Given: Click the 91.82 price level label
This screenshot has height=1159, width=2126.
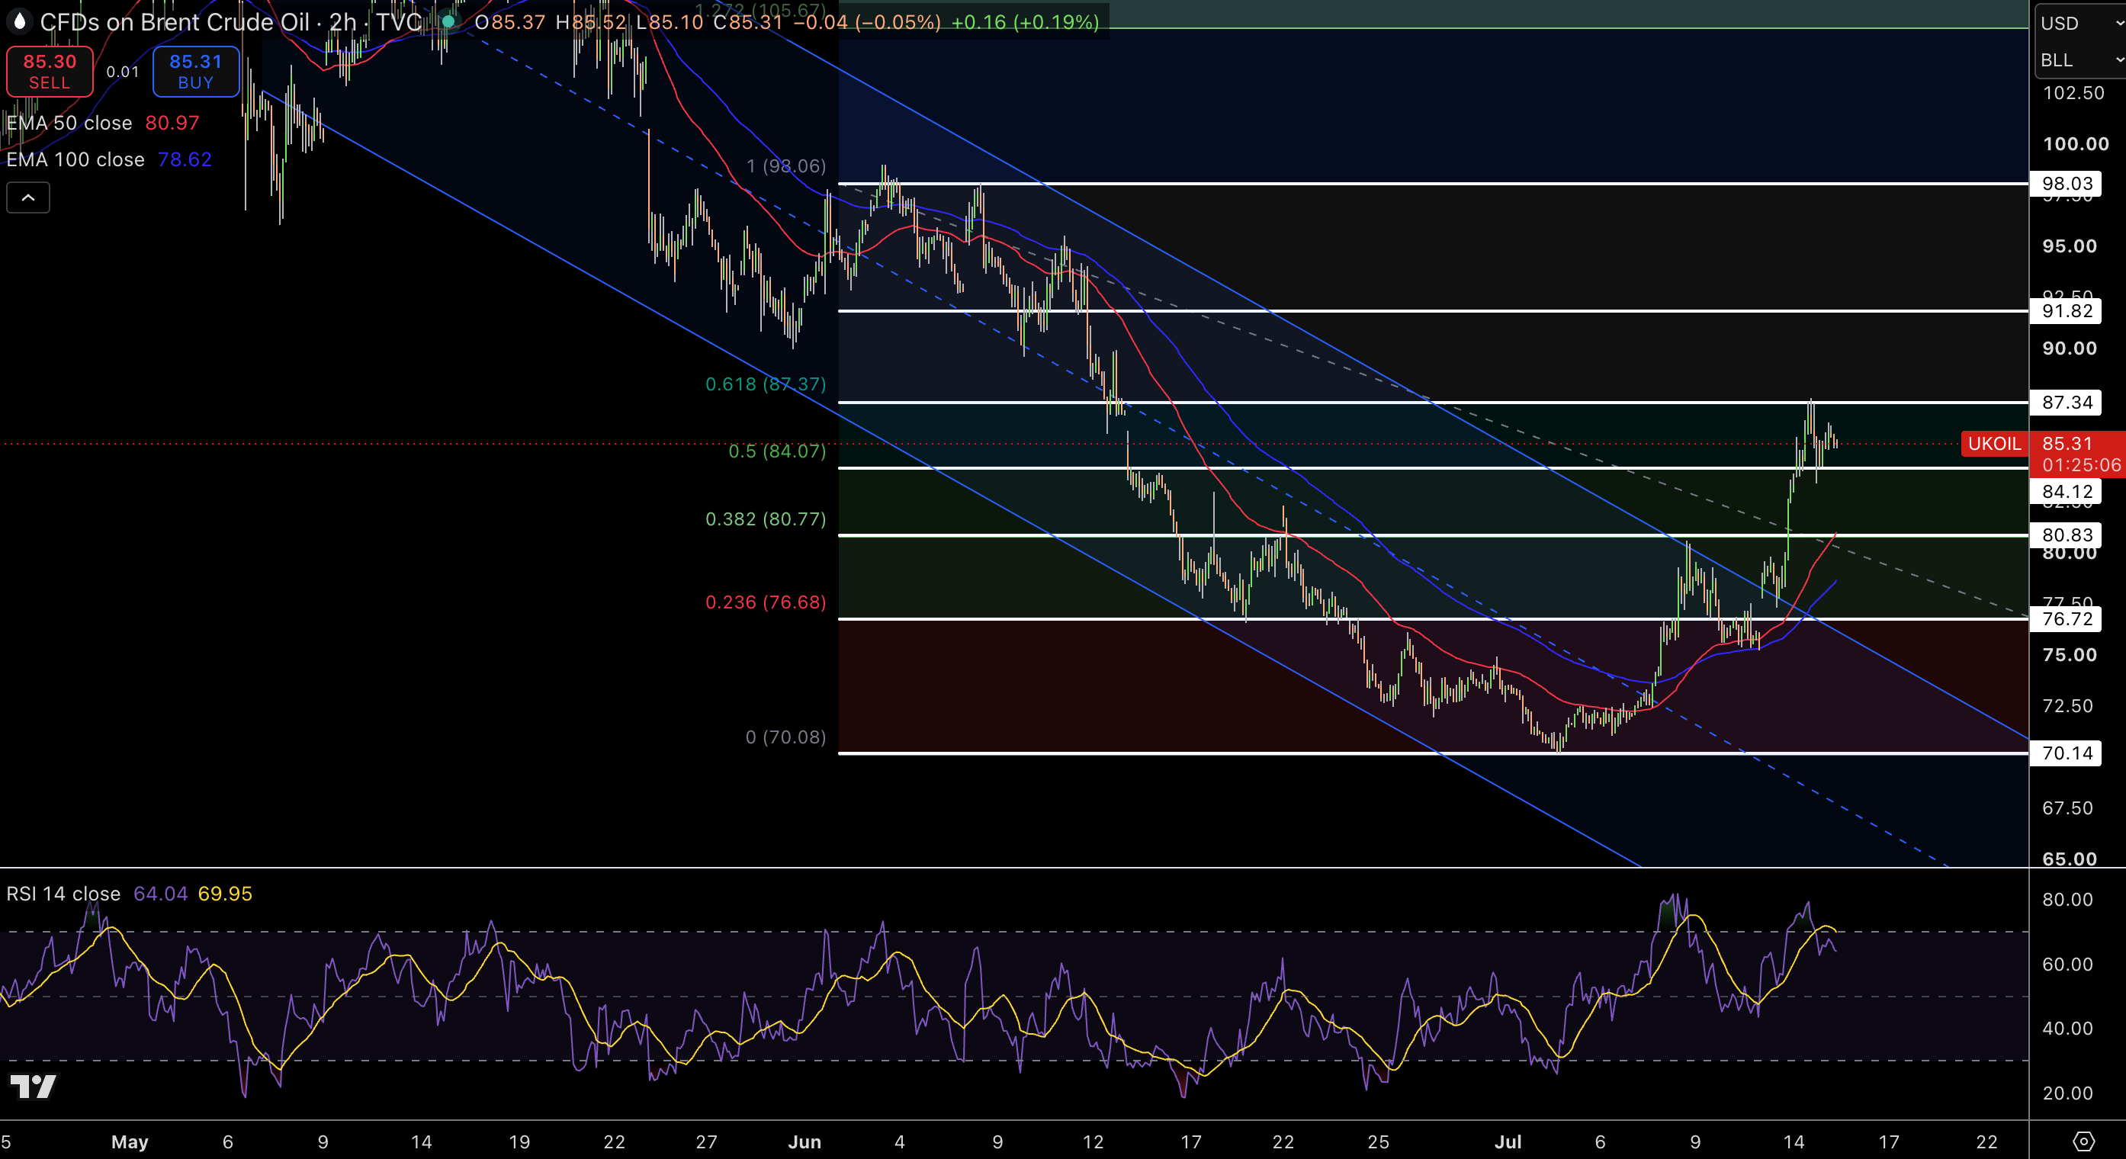Looking at the screenshot, I should point(2067,311).
